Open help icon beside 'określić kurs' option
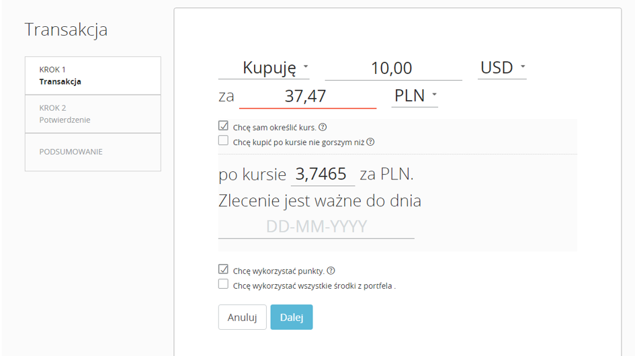The width and height of the screenshot is (635, 356). coord(323,127)
